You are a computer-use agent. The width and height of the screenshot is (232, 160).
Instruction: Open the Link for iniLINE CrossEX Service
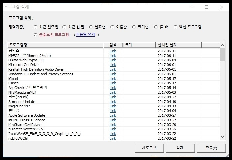pyautogui.click(x=113, y=120)
